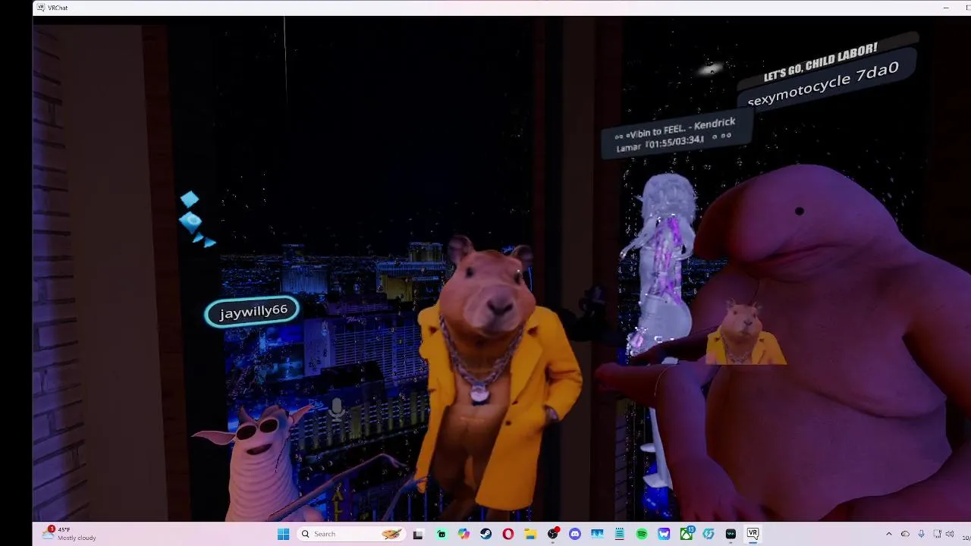This screenshot has height=546, width=971.
Task: Open Spotify from the taskbar
Action: 642,534
